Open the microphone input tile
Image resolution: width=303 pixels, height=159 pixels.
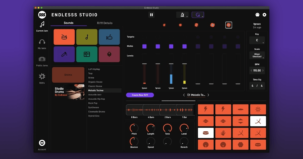pyautogui.click(x=109, y=54)
